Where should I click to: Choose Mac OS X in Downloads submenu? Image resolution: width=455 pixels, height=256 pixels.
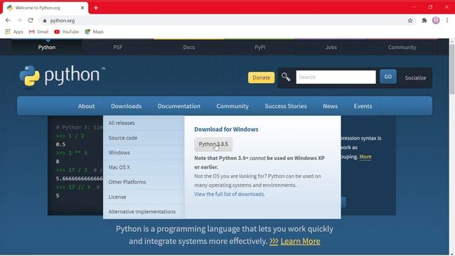tap(144, 168)
